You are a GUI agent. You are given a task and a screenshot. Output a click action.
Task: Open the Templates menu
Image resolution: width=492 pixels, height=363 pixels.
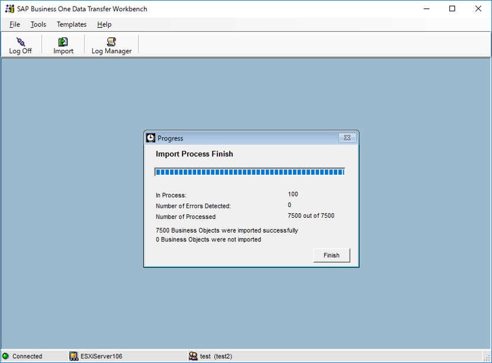[x=71, y=24]
